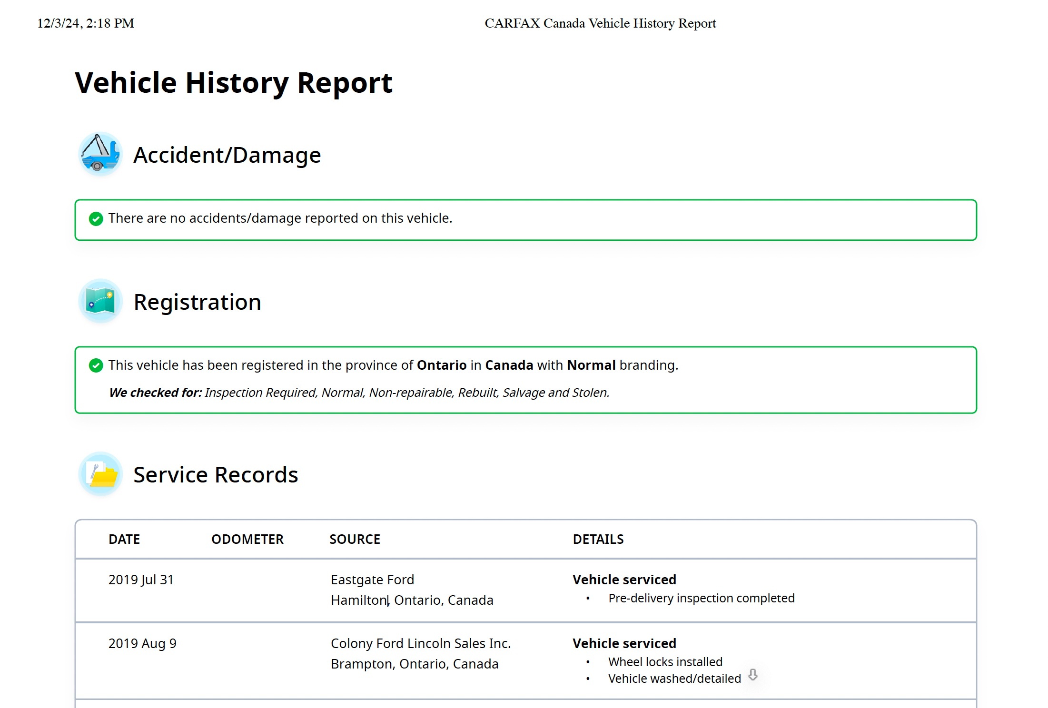This screenshot has width=1048, height=708.
Task: Click the date 2019 Aug 9
Action: coord(142,643)
